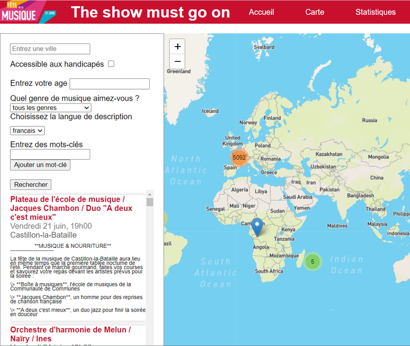
Task: Go to the Accueil menu item
Action: click(x=261, y=12)
